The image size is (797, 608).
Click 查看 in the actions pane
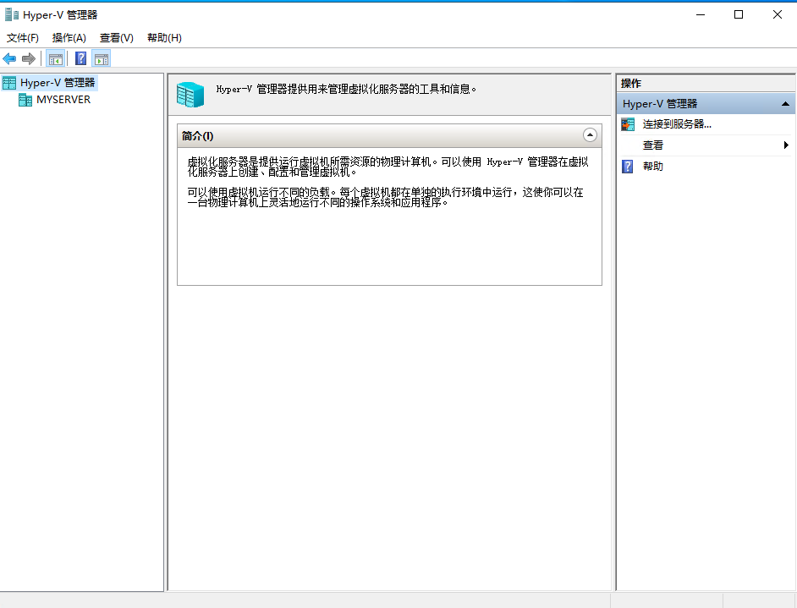click(652, 145)
